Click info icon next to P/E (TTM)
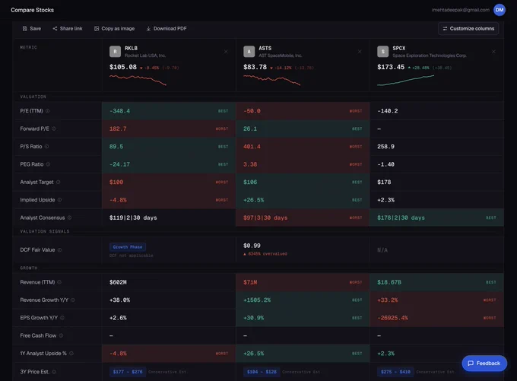This screenshot has height=381, width=517. (47, 111)
